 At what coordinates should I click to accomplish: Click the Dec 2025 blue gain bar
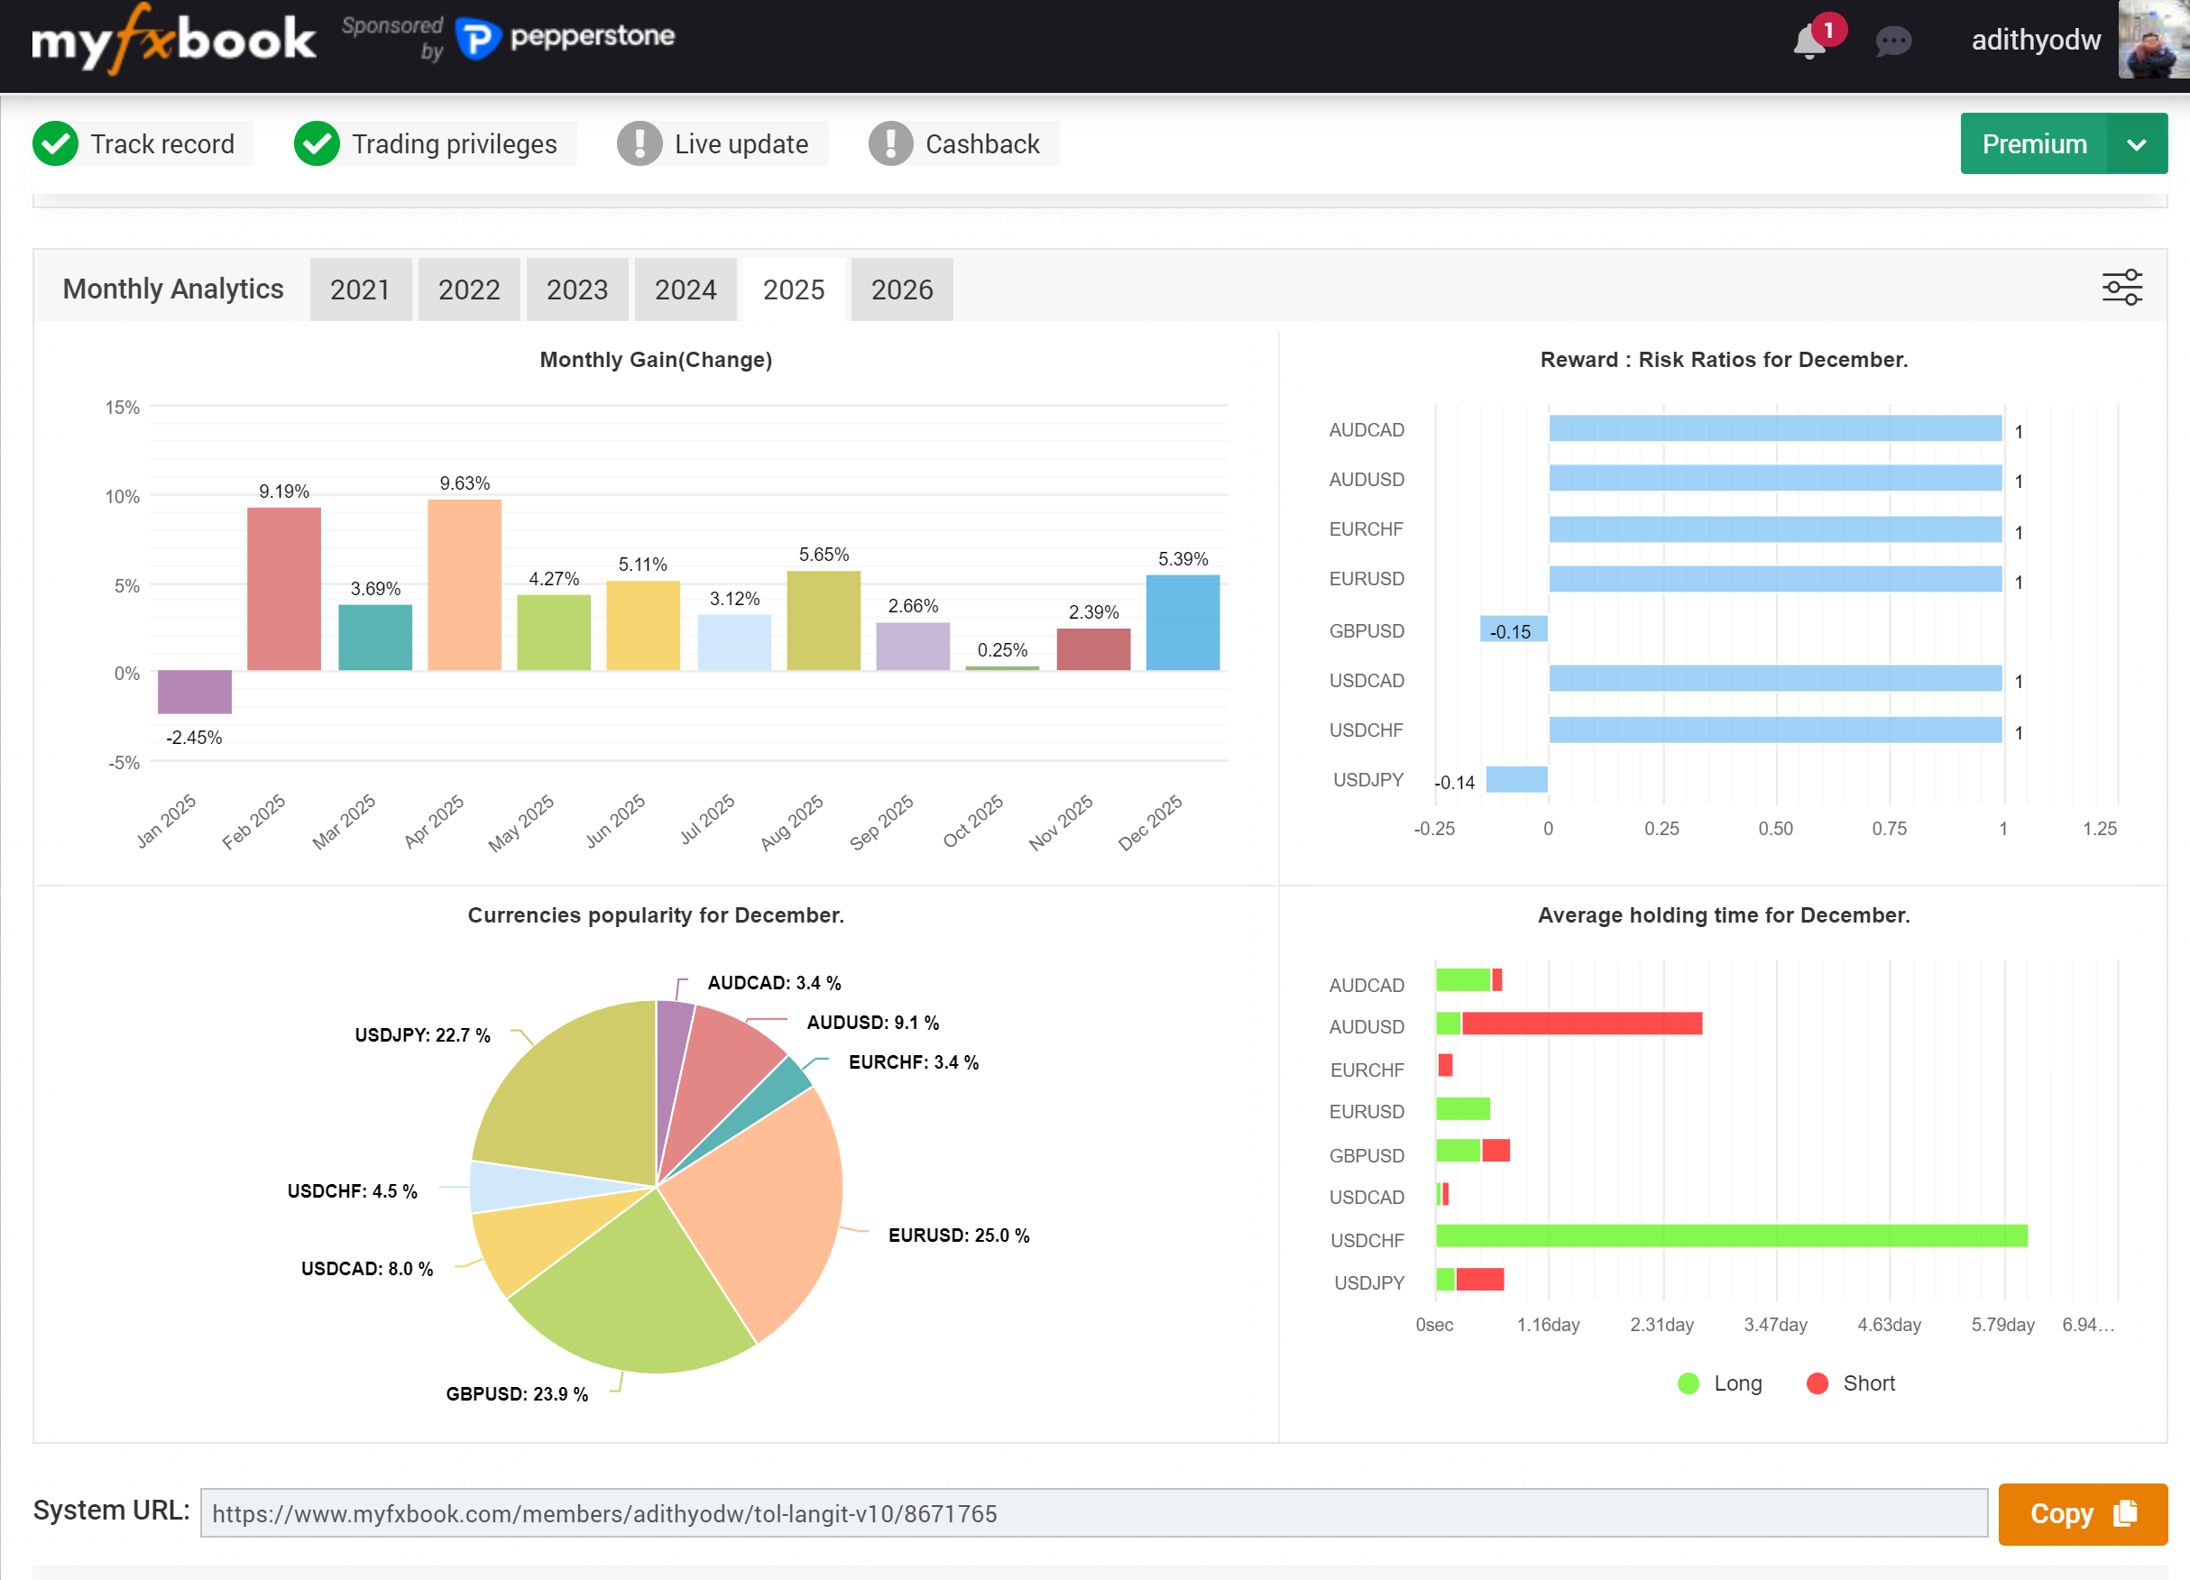coord(1182,622)
